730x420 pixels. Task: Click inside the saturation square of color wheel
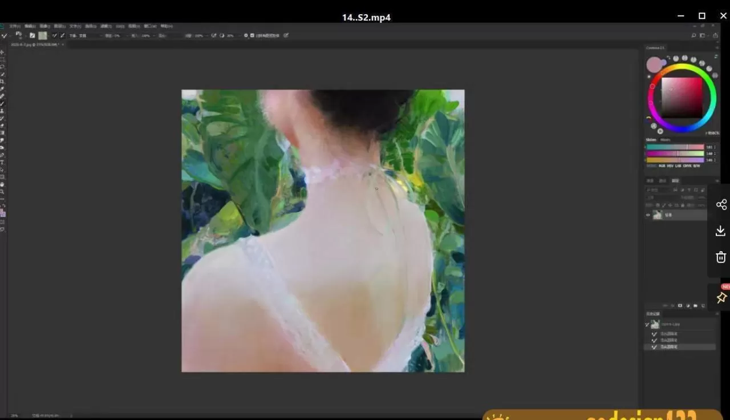(x=682, y=97)
